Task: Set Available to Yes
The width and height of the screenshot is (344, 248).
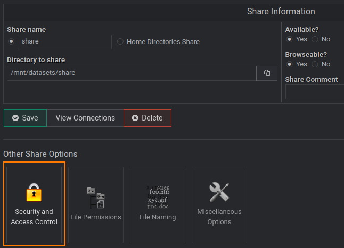Action: click(290, 39)
